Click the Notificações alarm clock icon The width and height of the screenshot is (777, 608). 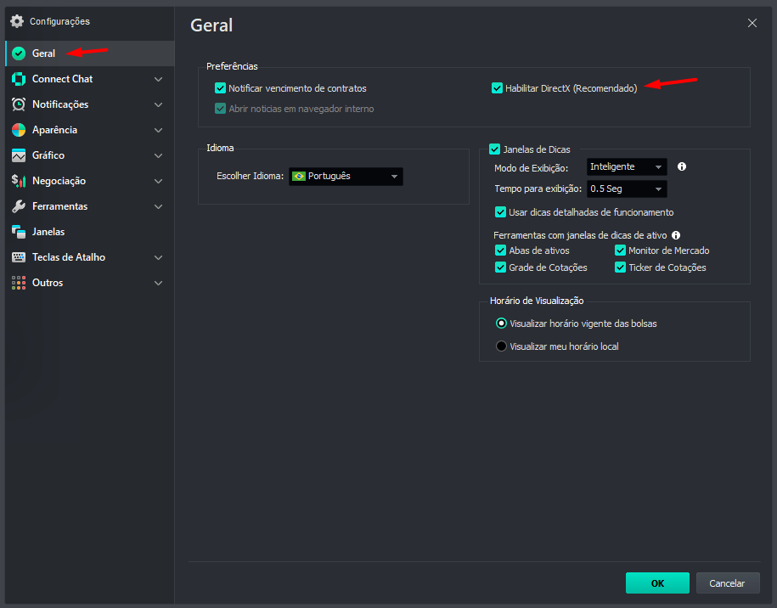19,104
